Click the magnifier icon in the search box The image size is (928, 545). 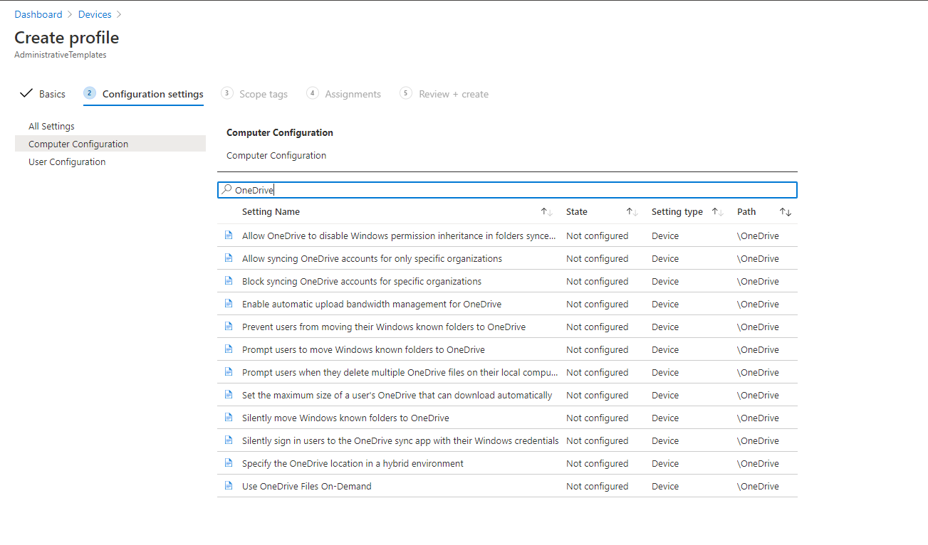tap(226, 190)
